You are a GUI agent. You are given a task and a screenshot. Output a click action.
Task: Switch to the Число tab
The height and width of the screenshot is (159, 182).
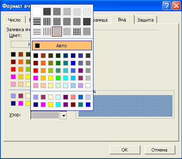[14, 20]
